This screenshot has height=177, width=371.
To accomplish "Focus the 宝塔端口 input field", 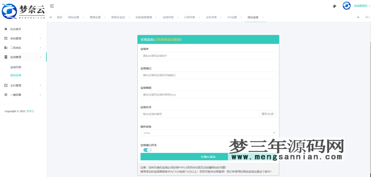I will pyautogui.click(x=208, y=75).
